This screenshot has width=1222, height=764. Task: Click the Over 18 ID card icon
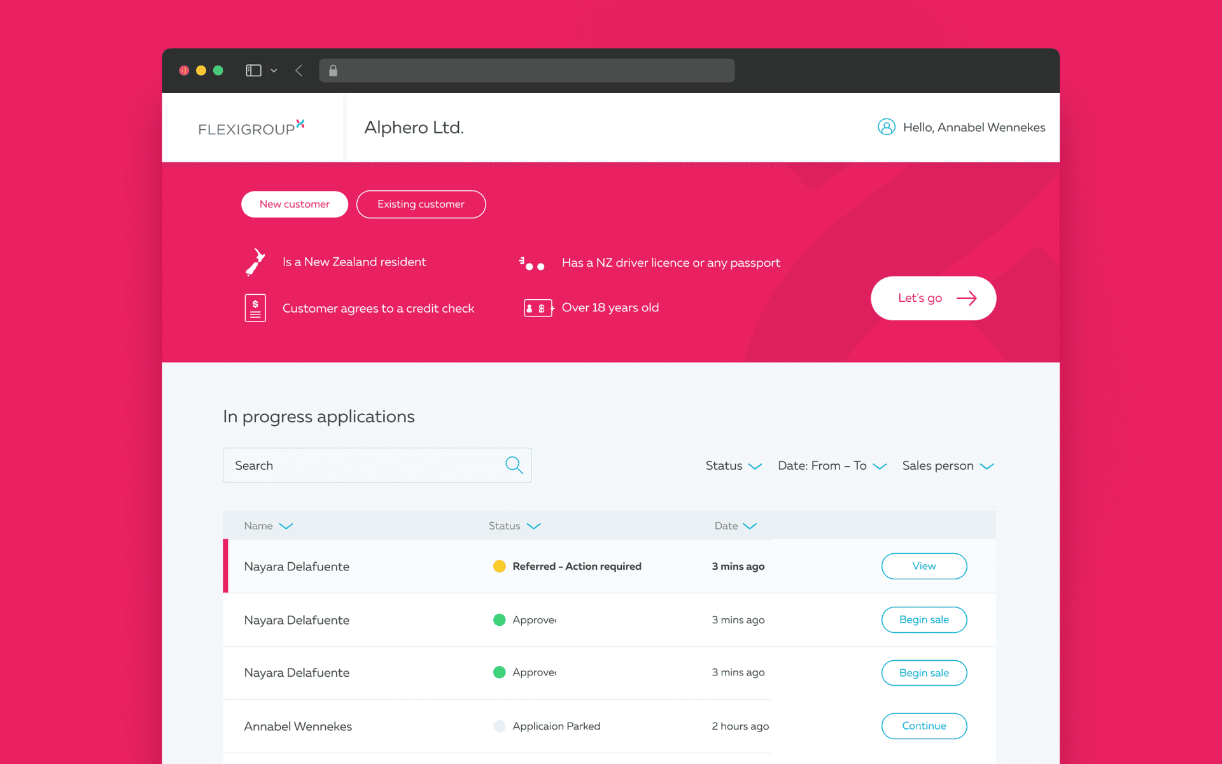pos(538,308)
